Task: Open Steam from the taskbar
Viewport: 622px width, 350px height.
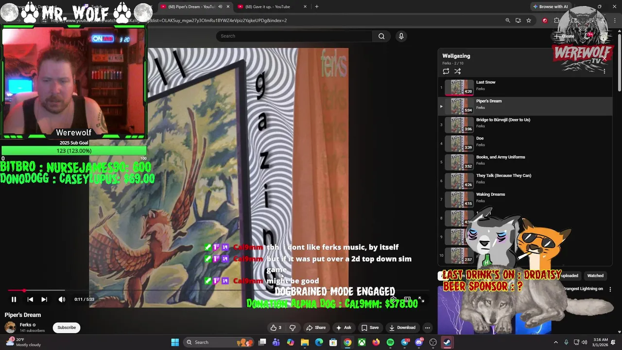Action: coord(447,342)
